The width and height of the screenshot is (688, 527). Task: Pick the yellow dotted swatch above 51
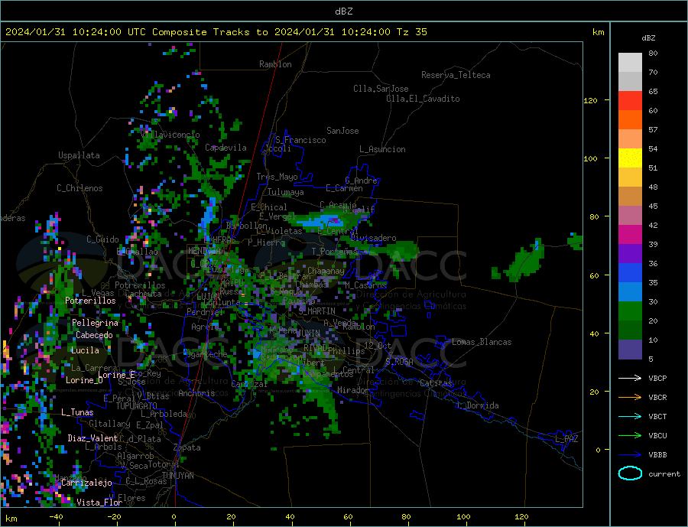(x=630, y=158)
